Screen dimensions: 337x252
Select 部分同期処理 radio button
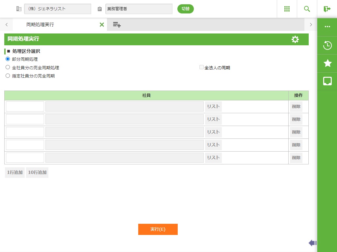point(8,59)
